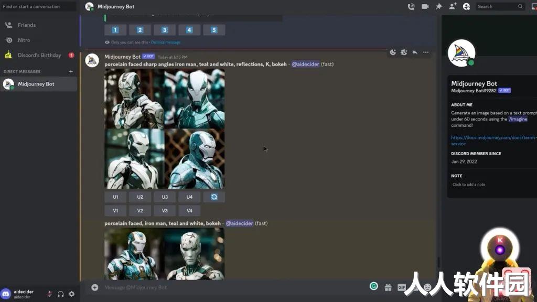Click V4 variation button
The image size is (537, 302).
pos(189,211)
